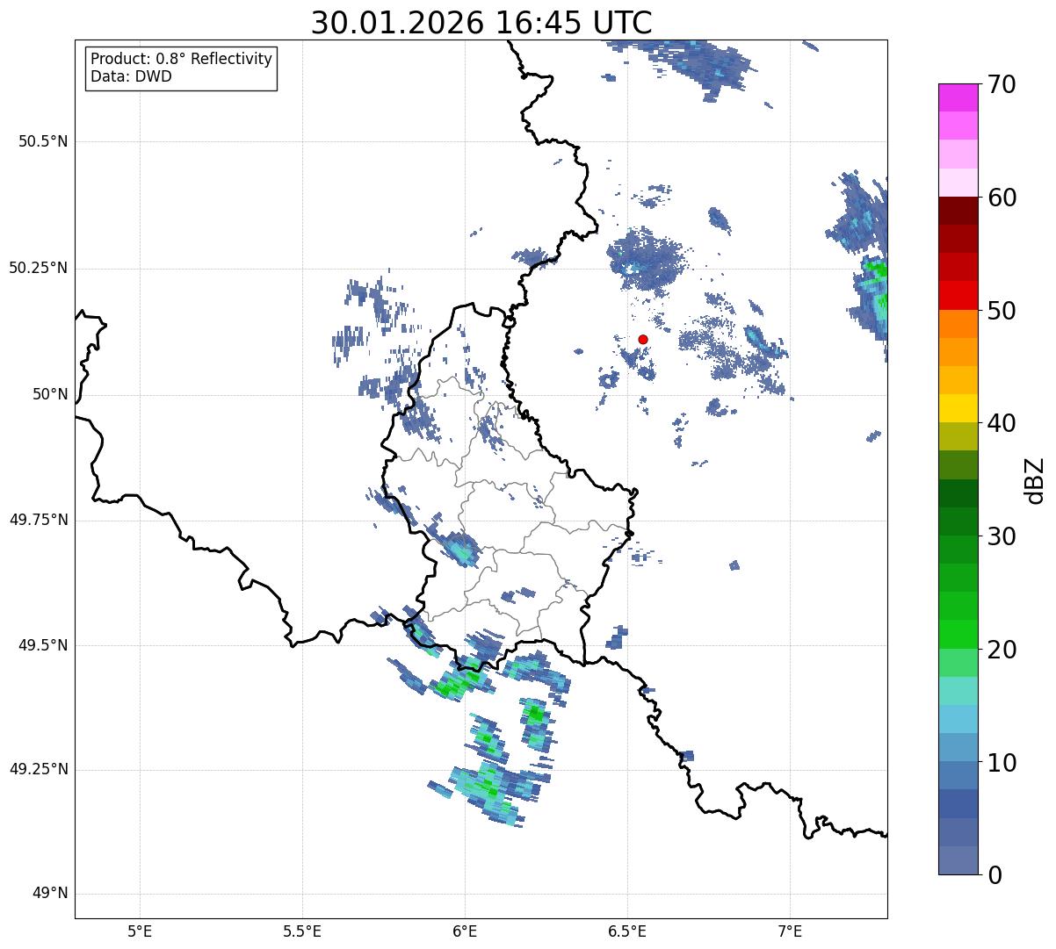Click the red station marker dot
Viewport: 1056px width, 949px height.
643,339
